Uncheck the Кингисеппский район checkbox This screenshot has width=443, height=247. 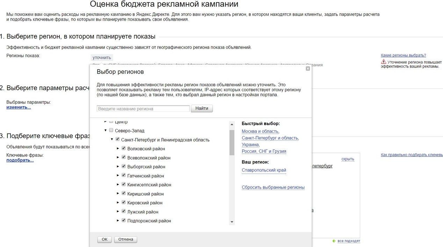tap(124, 184)
